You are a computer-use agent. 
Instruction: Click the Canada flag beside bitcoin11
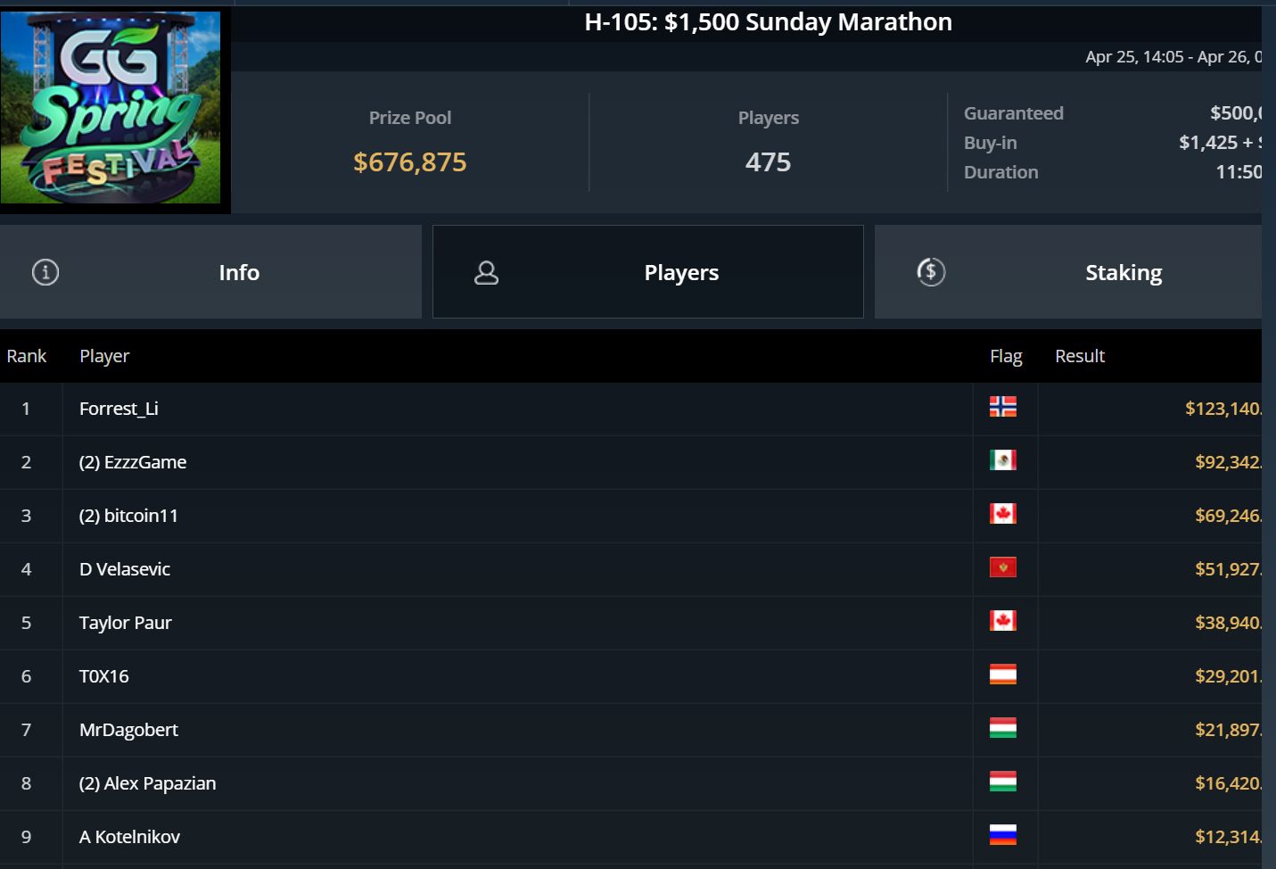[1002, 514]
